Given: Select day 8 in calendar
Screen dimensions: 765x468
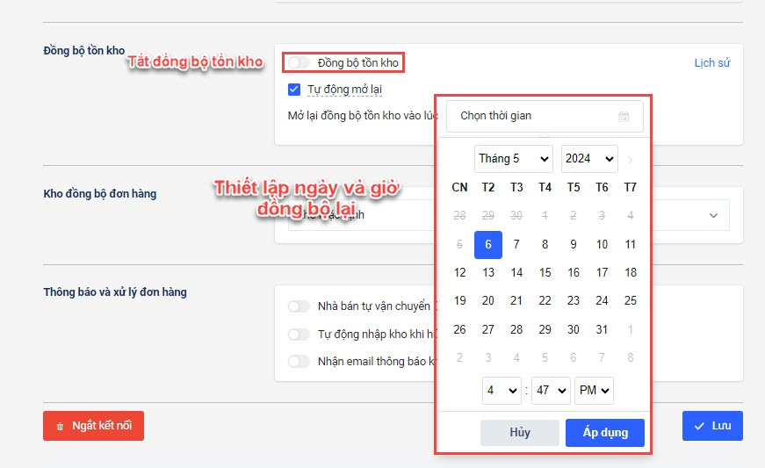Looking at the screenshot, I should (545, 245).
